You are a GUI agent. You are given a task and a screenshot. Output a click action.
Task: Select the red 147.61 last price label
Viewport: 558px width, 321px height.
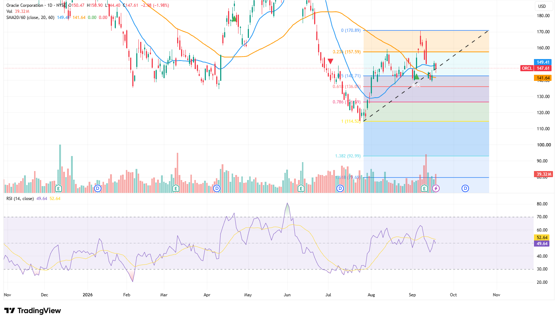pyautogui.click(x=543, y=68)
